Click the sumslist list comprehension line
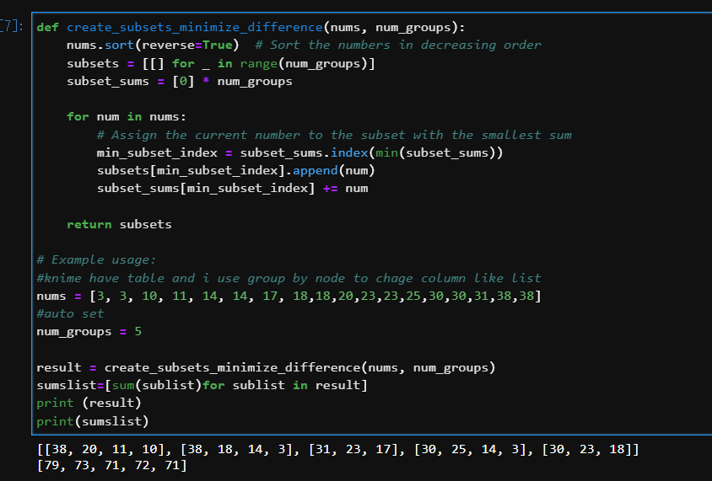Screen dimensions: 712x481 [202, 385]
